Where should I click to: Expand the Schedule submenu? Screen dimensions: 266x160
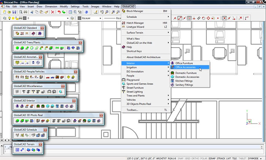coord(146,17)
